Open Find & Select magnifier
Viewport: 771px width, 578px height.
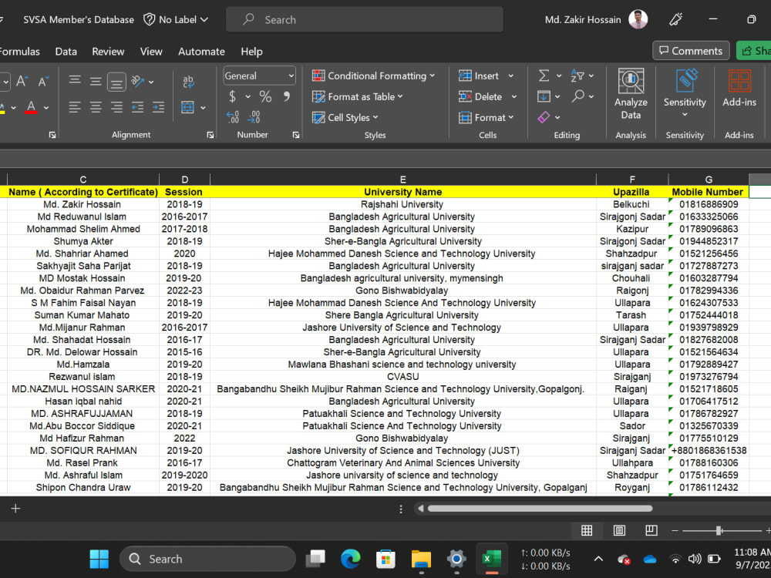pyautogui.click(x=583, y=96)
